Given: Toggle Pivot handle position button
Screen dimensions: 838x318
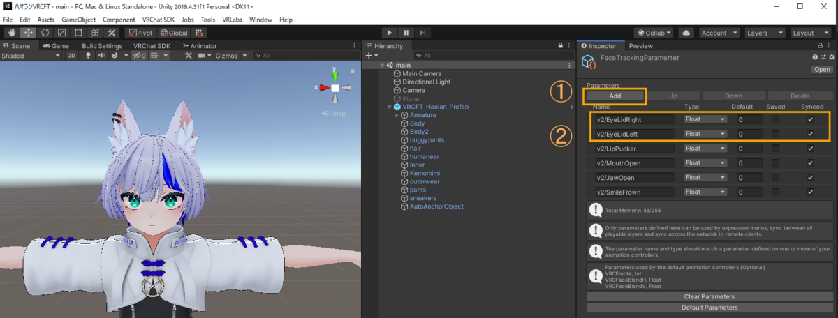Looking at the screenshot, I should [141, 33].
